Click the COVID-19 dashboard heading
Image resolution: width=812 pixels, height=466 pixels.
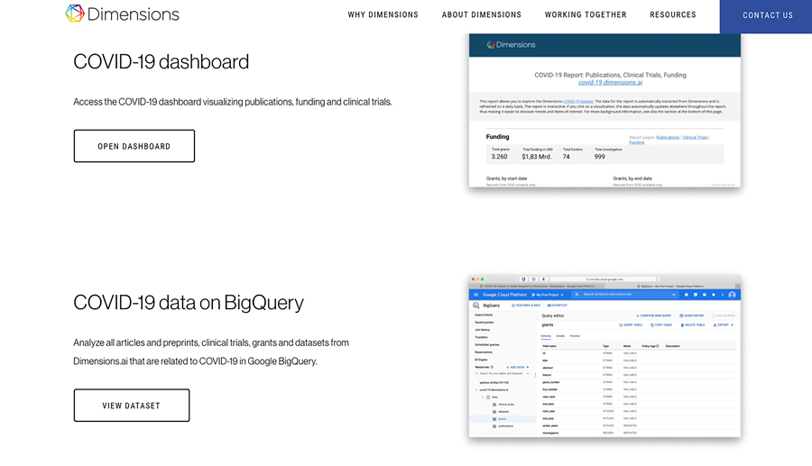pyautogui.click(x=161, y=62)
